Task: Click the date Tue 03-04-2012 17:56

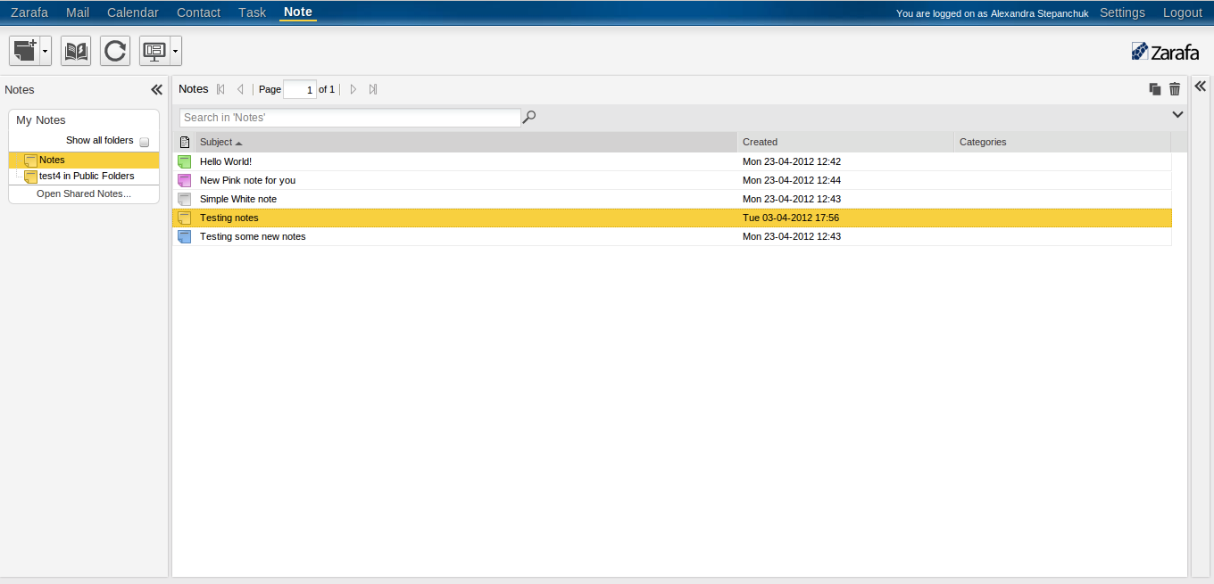Action: (x=791, y=218)
